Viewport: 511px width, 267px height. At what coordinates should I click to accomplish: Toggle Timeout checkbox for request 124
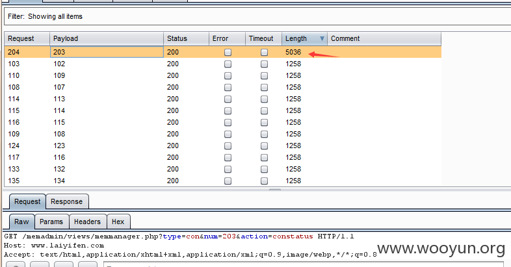pyautogui.click(x=265, y=146)
